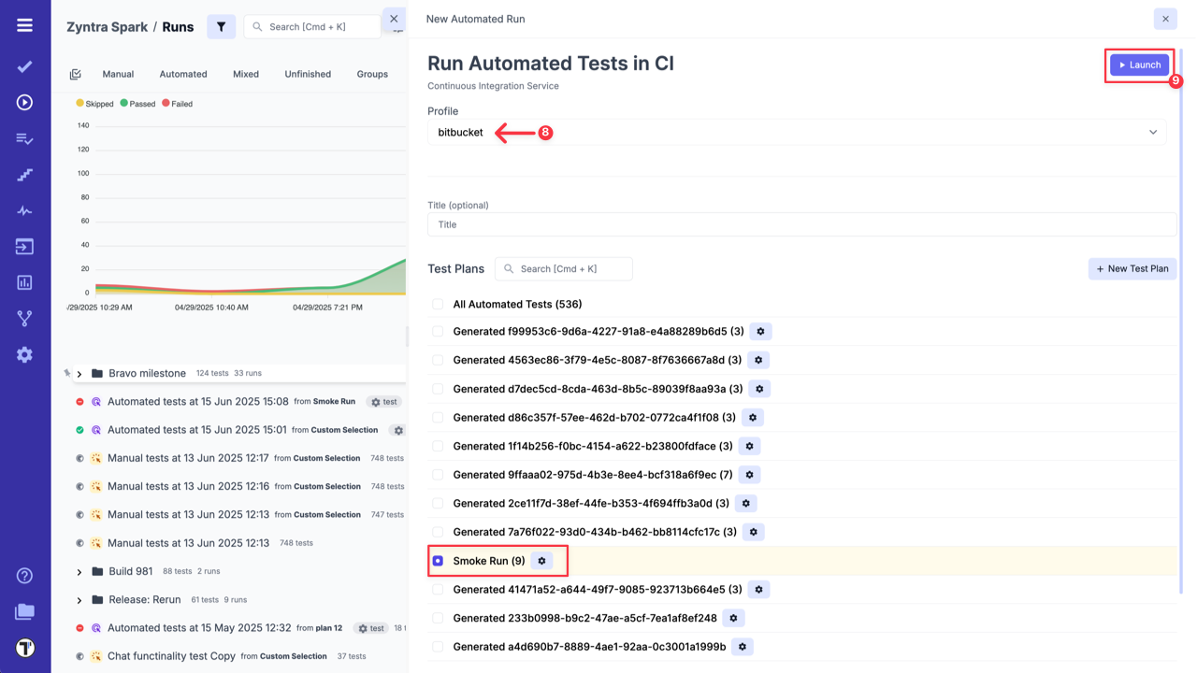Check All Automated Tests (536)
1197x673 pixels.
tap(437, 304)
